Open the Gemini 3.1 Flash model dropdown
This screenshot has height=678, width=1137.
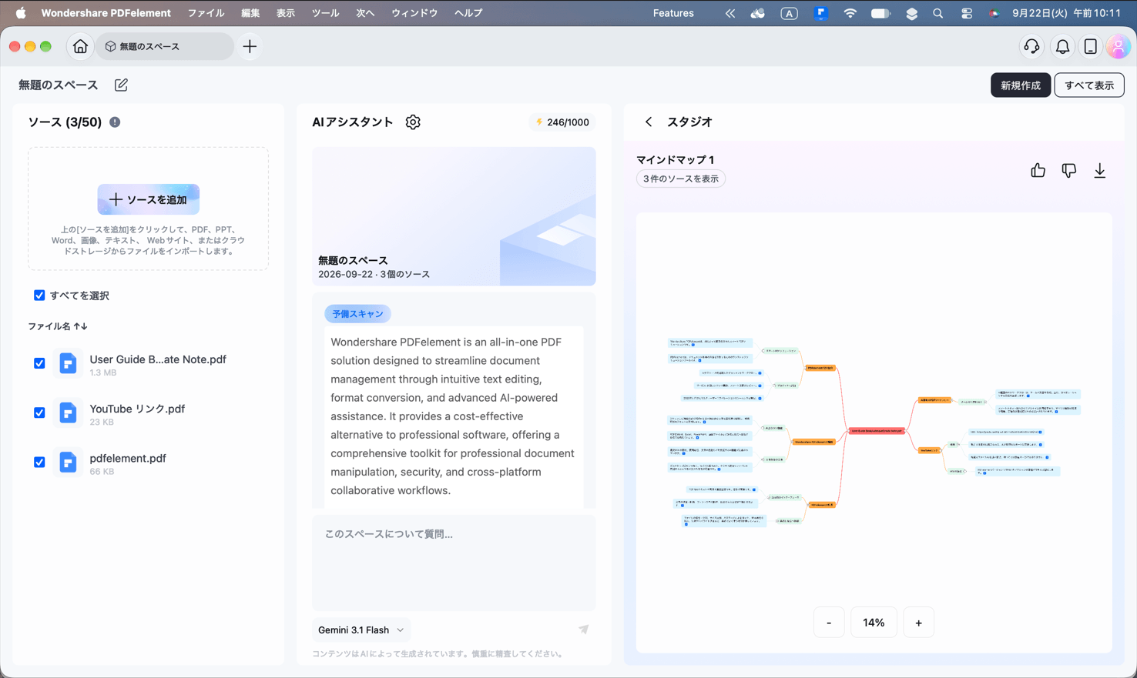(x=361, y=630)
